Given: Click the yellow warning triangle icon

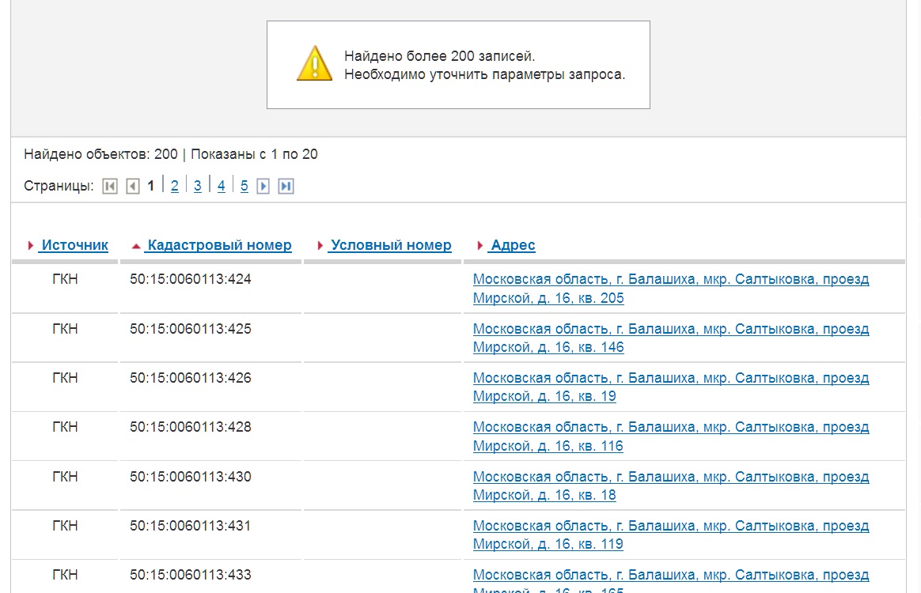Looking at the screenshot, I should coord(314,64).
